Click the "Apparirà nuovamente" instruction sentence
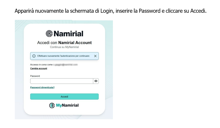 [111, 11]
